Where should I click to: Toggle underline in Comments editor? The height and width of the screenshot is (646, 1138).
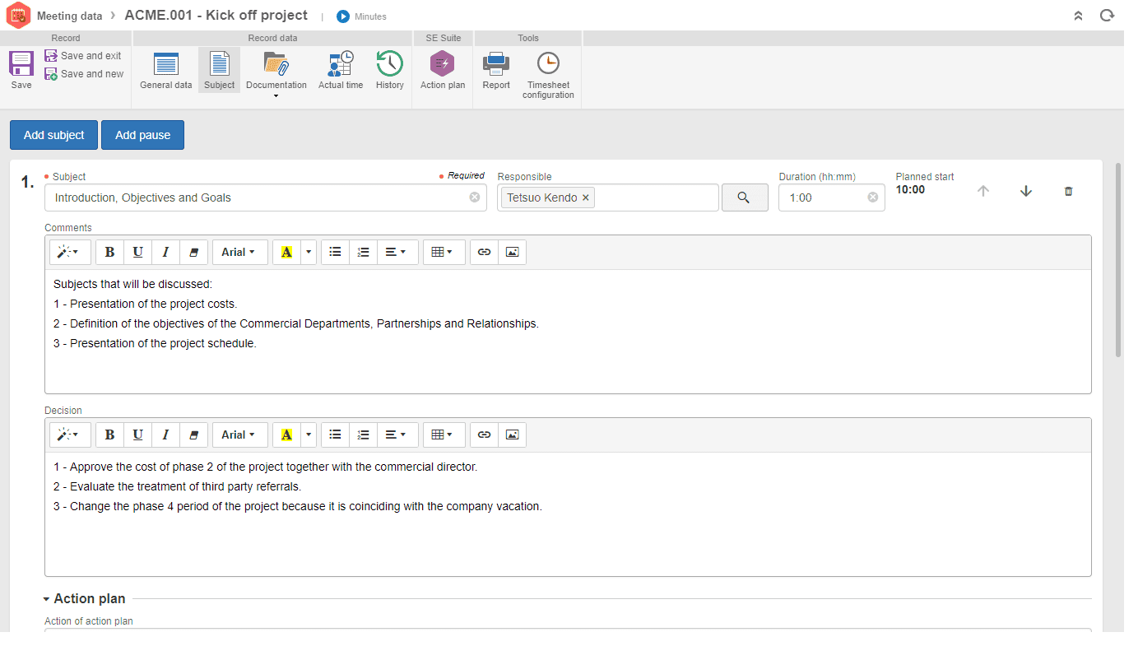[137, 252]
